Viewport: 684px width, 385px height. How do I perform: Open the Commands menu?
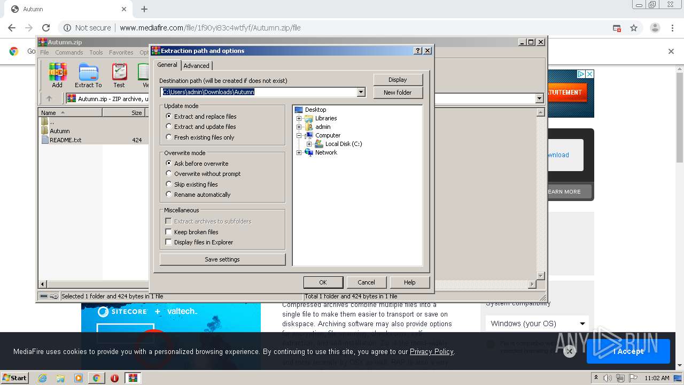pos(69,52)
